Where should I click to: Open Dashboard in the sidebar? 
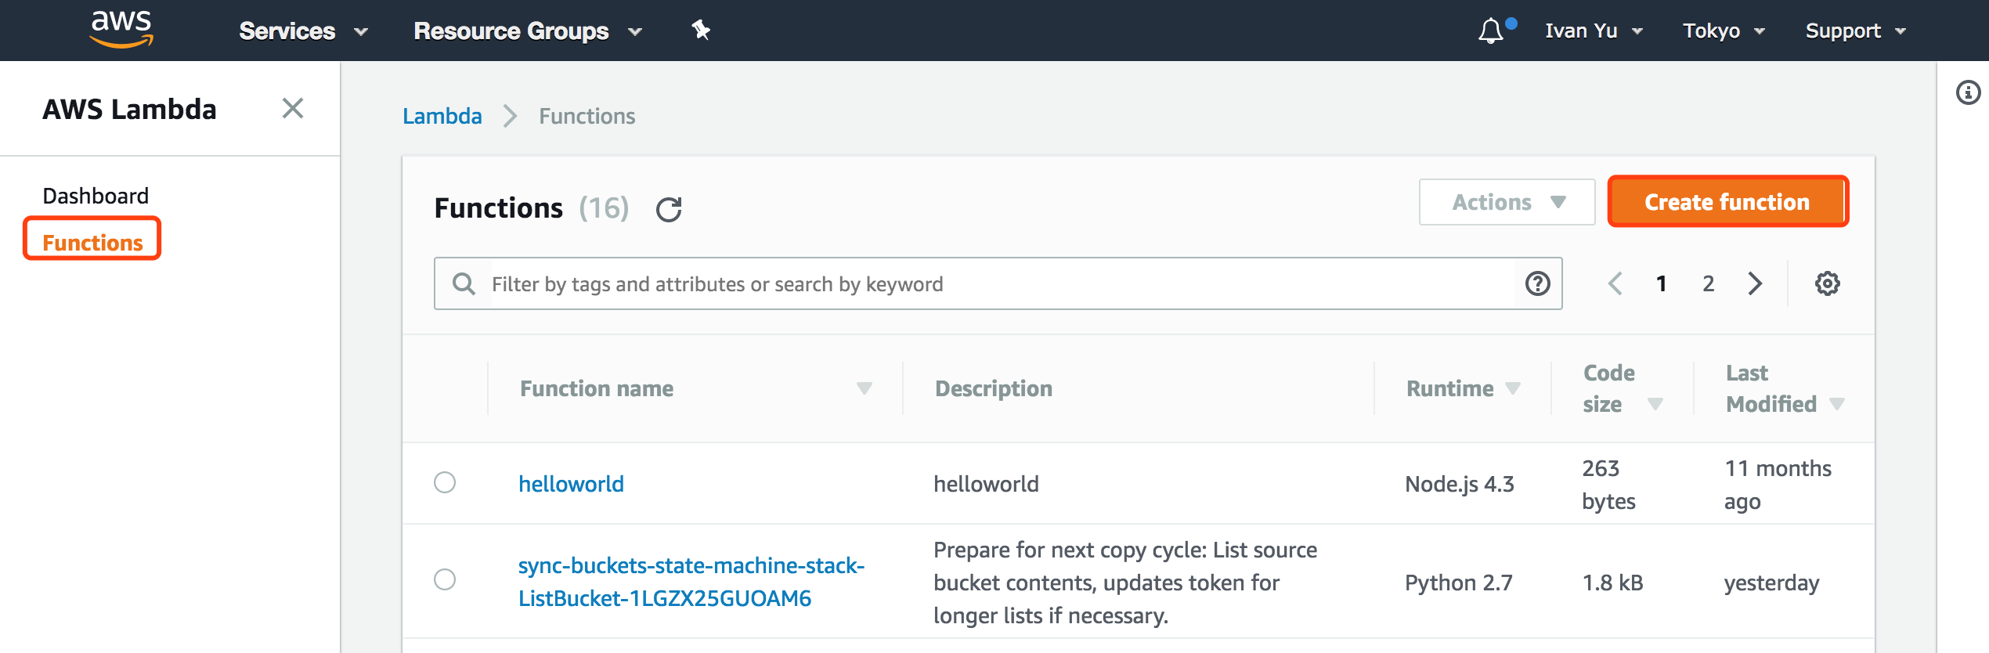pyautogui.click(x=96, y=196)
